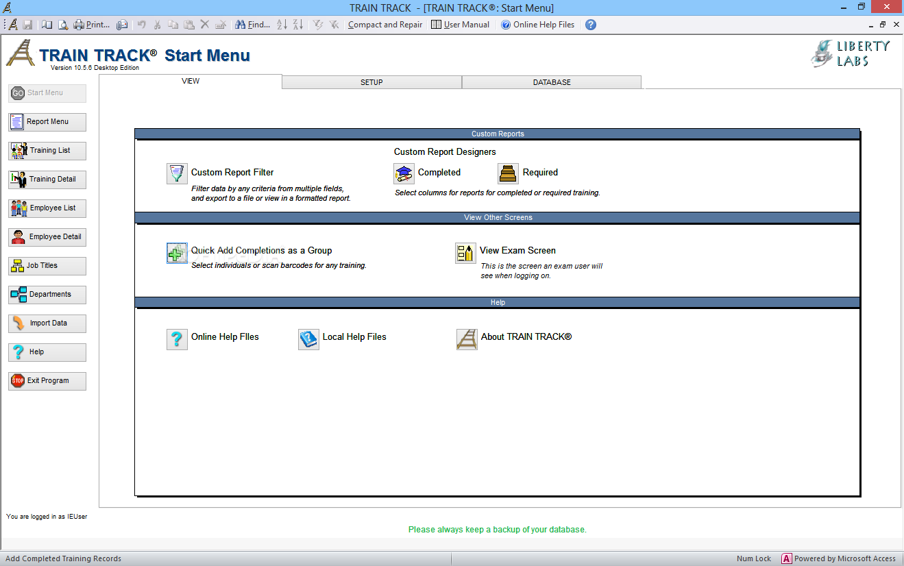Click the Delete X toolbar icon
This screenshot has width=904, height=566.
click(x=205, y=25)
